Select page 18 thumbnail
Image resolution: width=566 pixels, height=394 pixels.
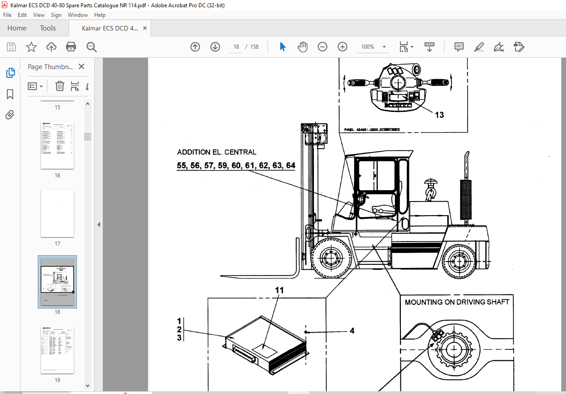point(57,282)
